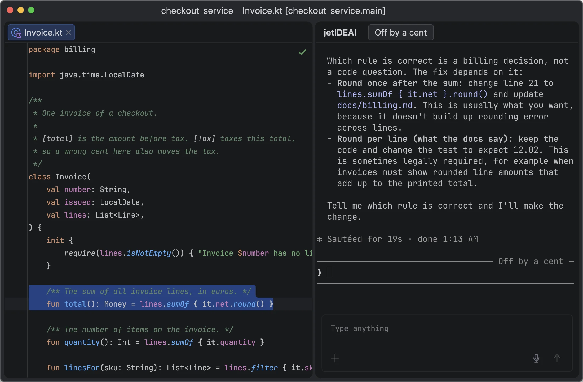Activate the microphone voice input icon
Viewport: 583px width, 382px height.
(536, 358)
